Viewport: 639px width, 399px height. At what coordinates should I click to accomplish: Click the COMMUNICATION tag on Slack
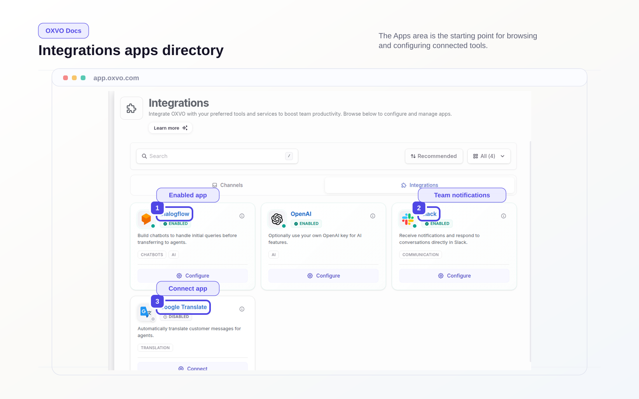click(x=421, y=255)
